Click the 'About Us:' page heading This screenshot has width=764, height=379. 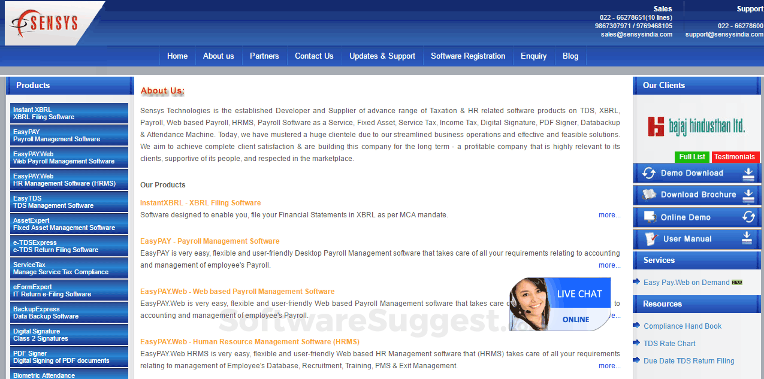coord(162,91)
